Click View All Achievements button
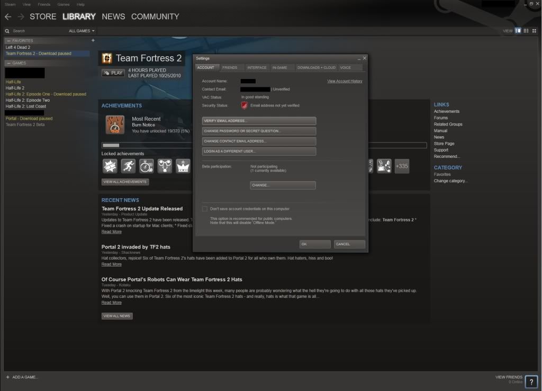542x391 pixels. point(125,182)
